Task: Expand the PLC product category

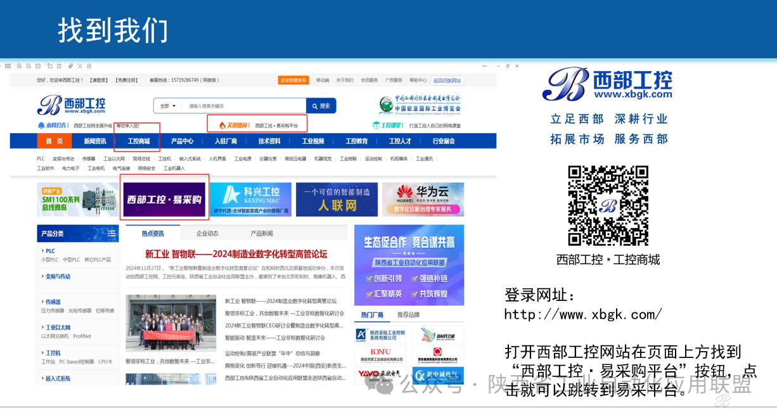Action: [x=49, y=251]
